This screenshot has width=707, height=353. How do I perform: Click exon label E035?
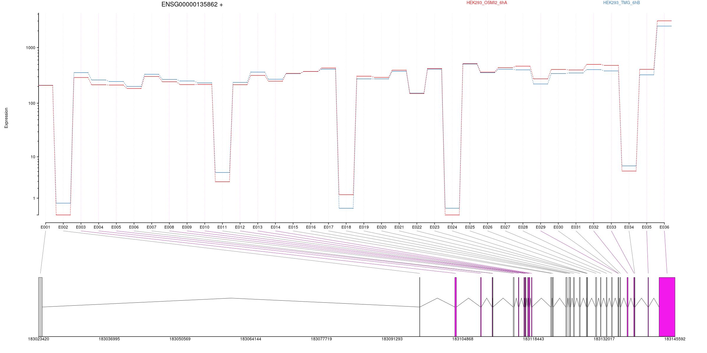pos(647,227)
